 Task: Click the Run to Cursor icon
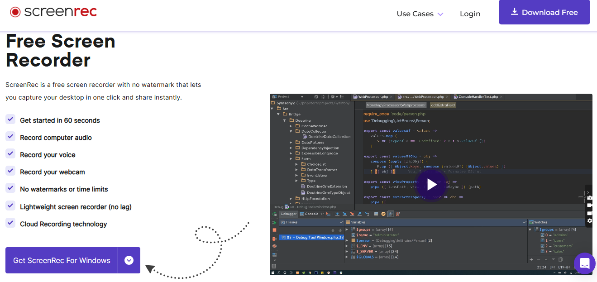click(x=367, y=214)
